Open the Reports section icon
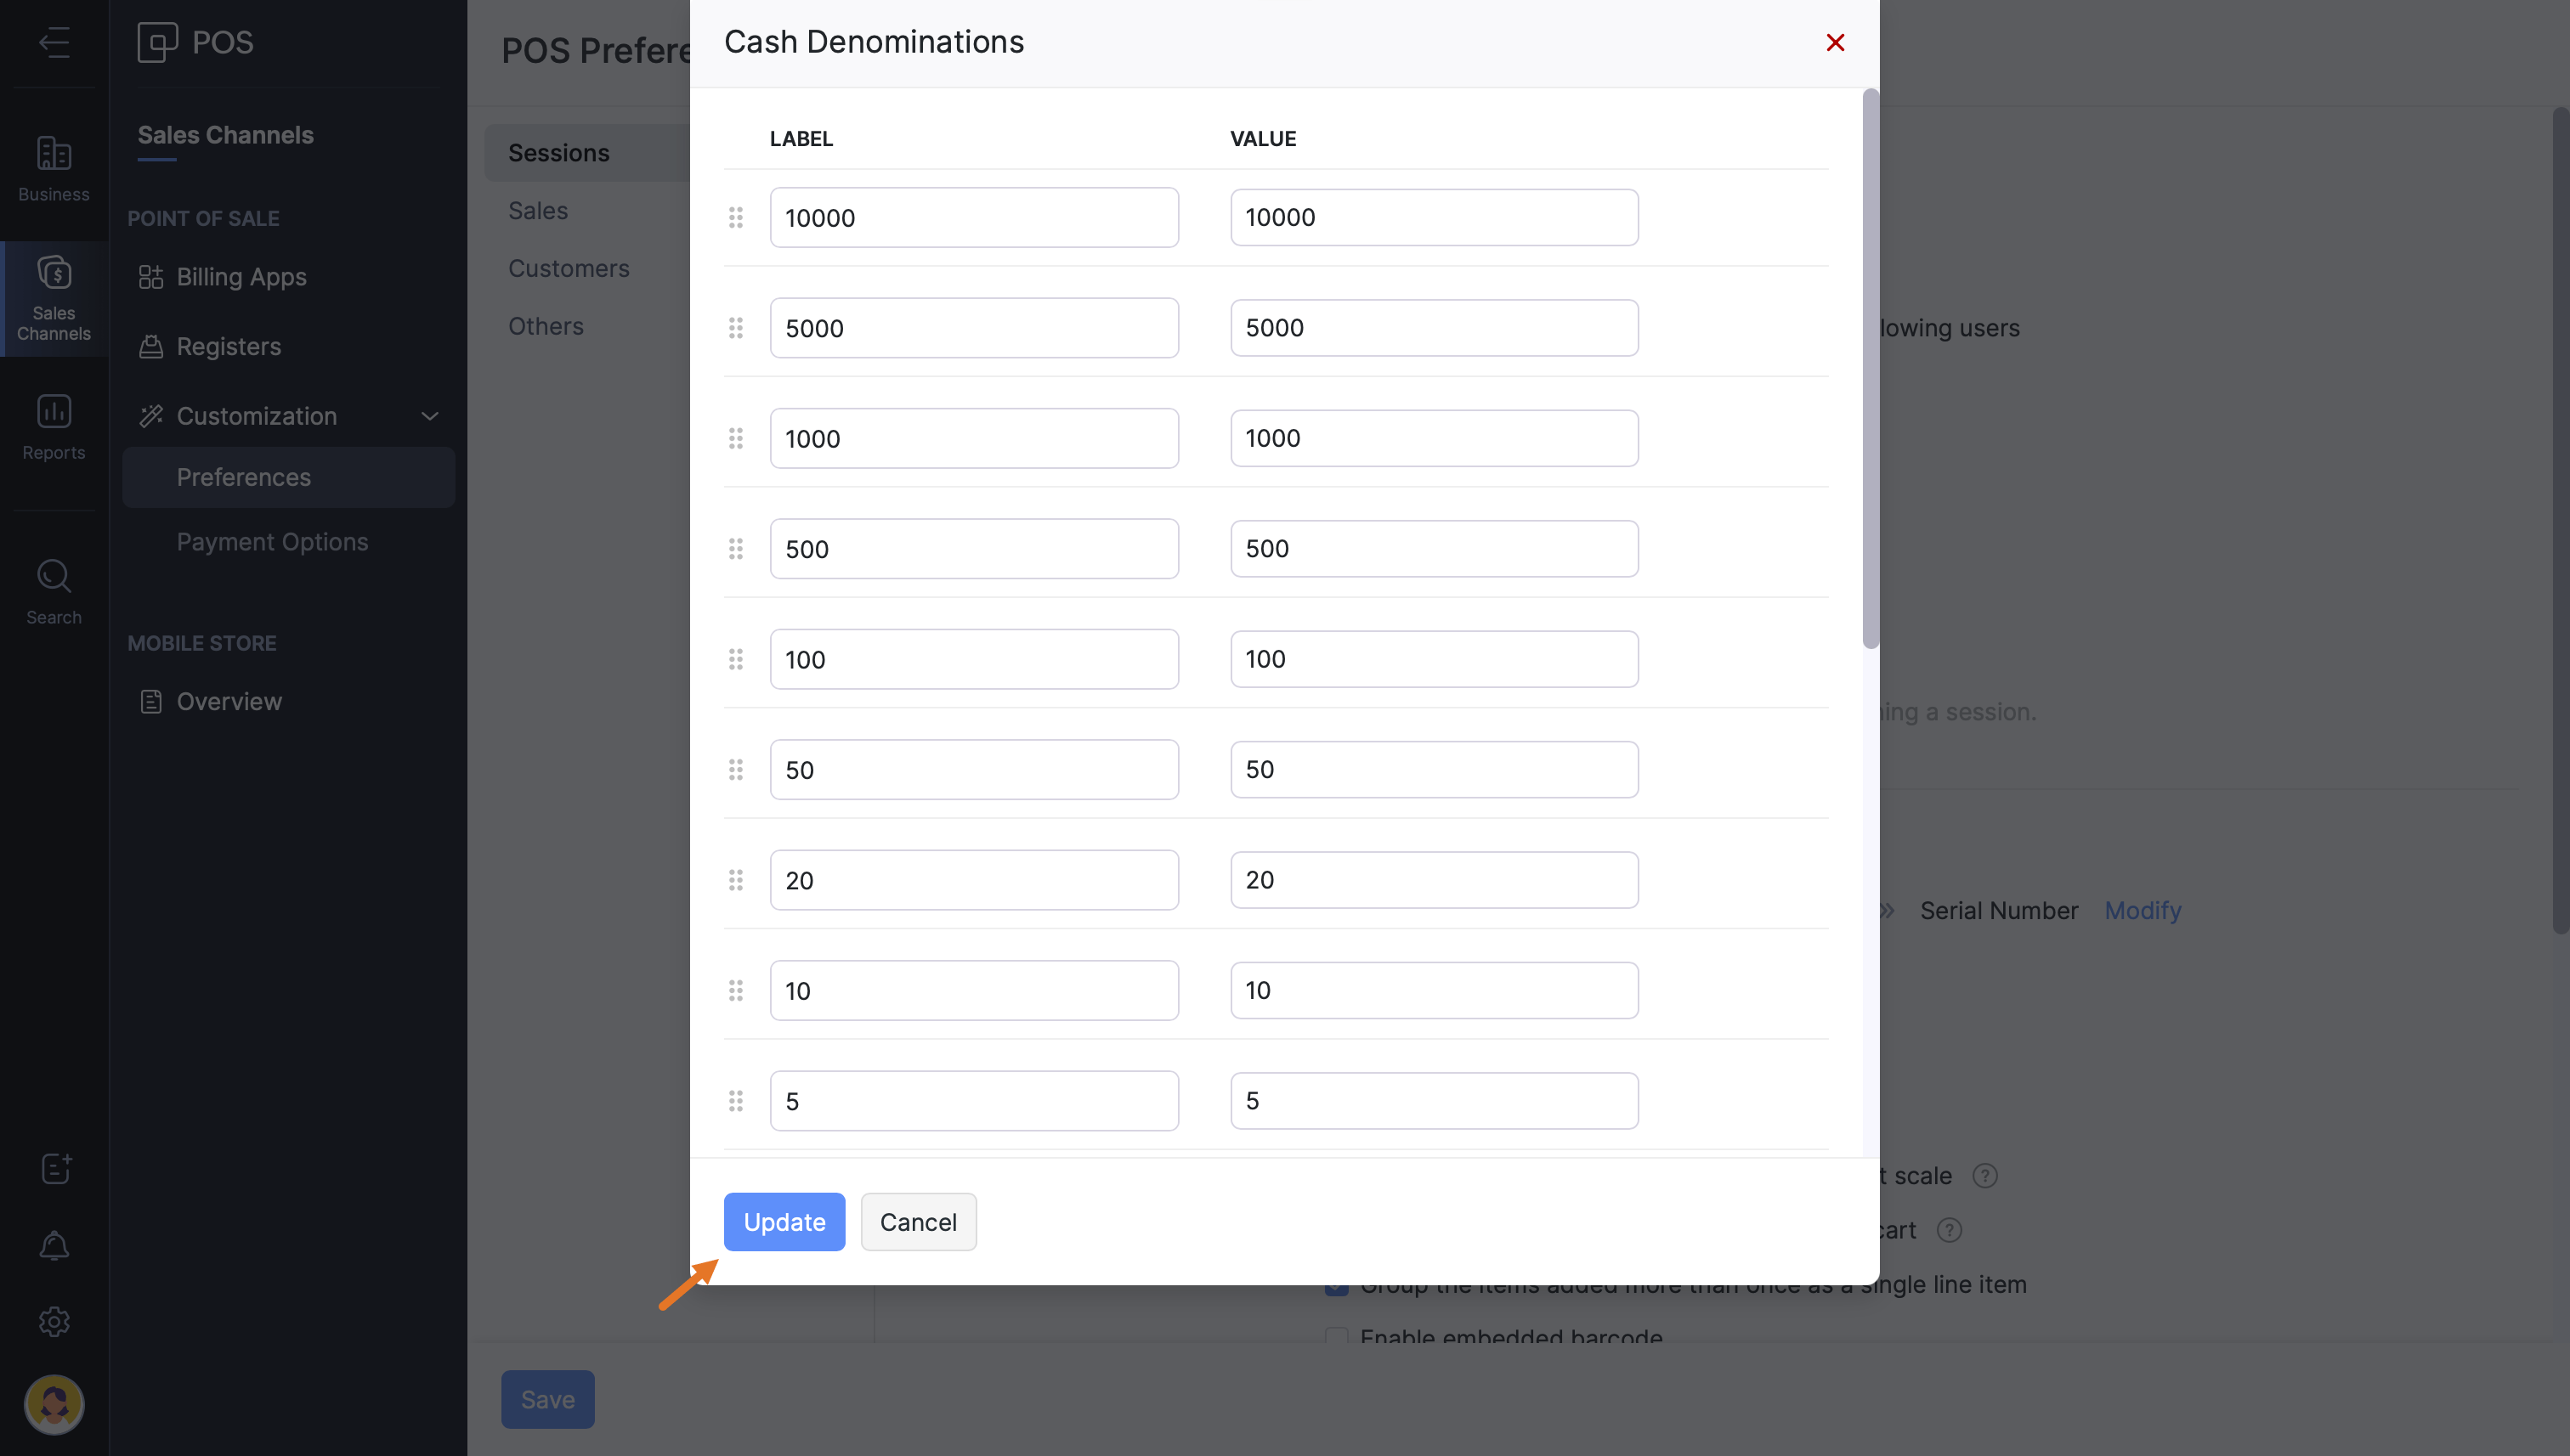Viewport: 2570px width, 1456px height. pos(54,426)
